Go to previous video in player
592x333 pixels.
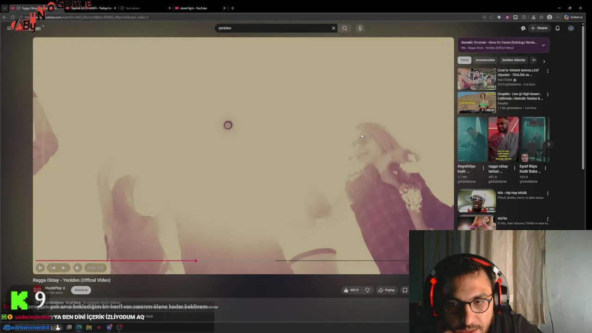(53, 267)
